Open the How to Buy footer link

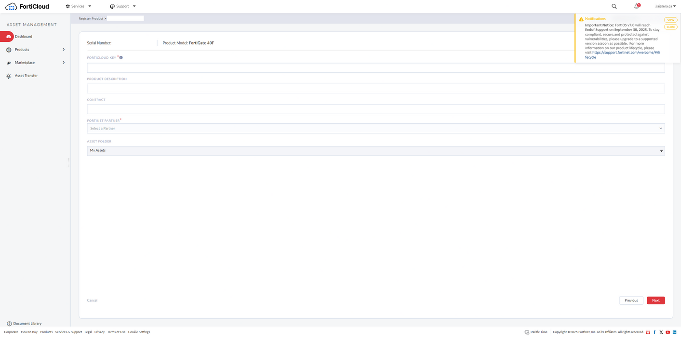[29, 332]
